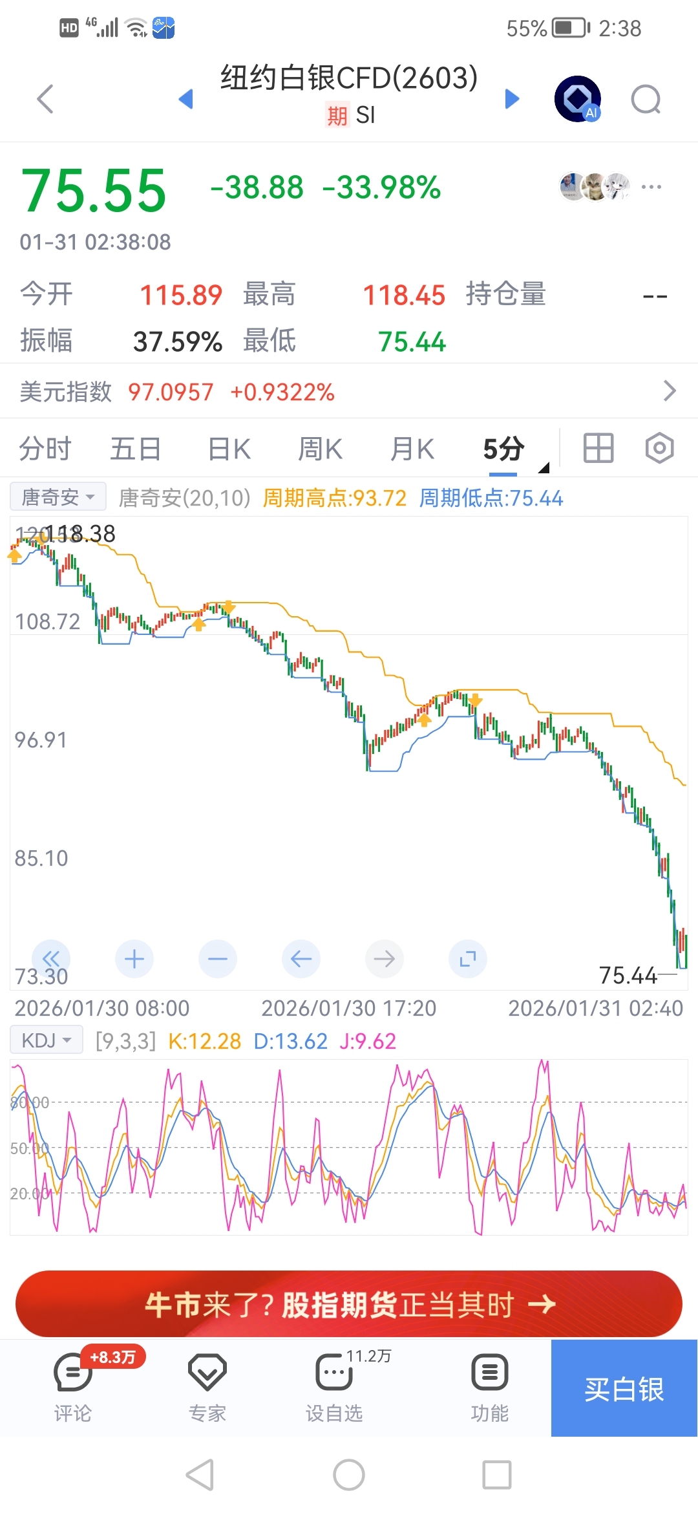The image size is (698, 1513).
Task: Switch to previous contract with left triangle
Action: 186,99
